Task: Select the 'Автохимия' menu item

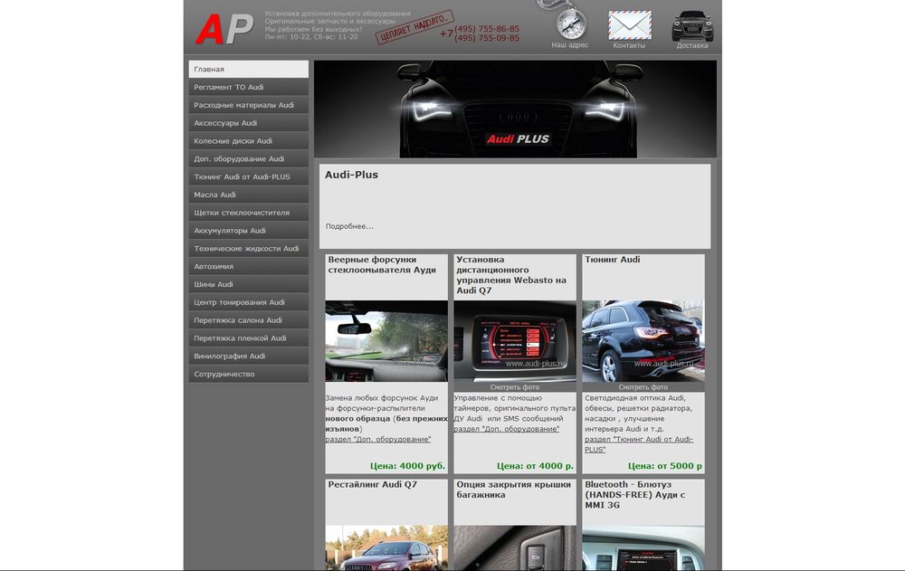Action: pos(249,266)
